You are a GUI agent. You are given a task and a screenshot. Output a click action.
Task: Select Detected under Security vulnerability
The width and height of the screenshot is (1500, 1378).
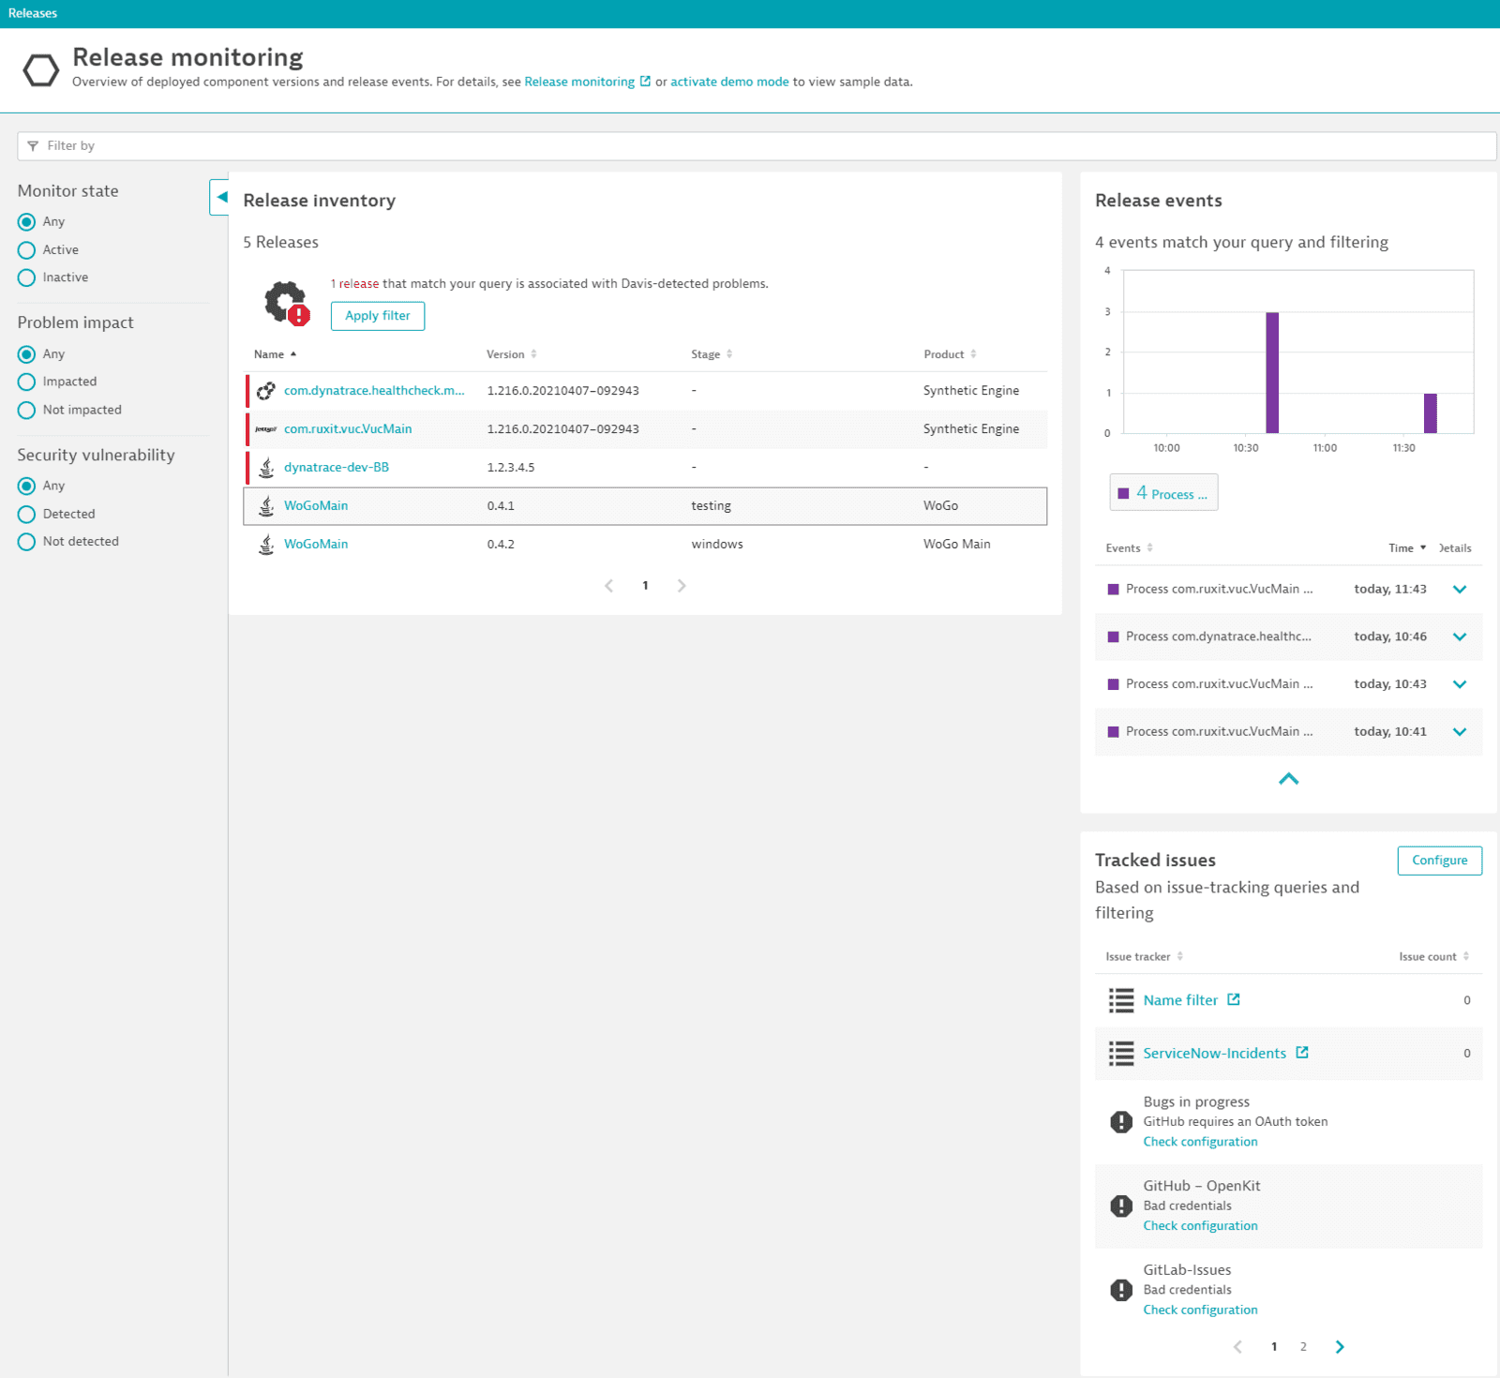pos(25,514)
